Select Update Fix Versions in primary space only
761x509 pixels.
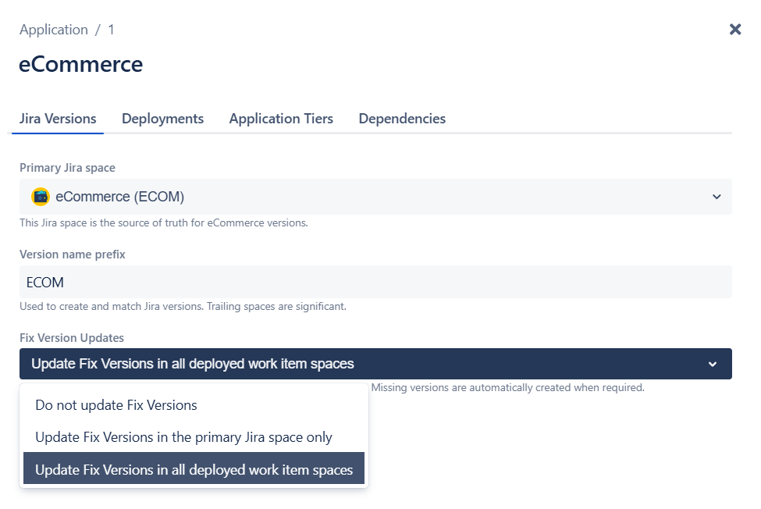pyautogui.click(x=194, y=437)
